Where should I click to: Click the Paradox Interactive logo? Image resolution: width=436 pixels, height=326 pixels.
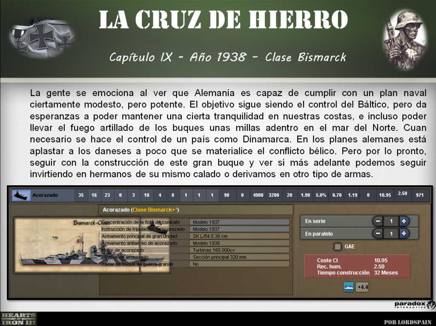coord(414,305)
